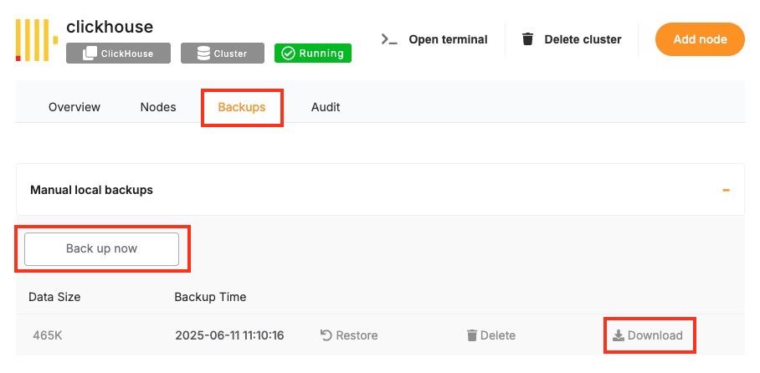Go to the Audit tab
The width and height of the screenshot is (760, 373).
click(x=326, y=107)
